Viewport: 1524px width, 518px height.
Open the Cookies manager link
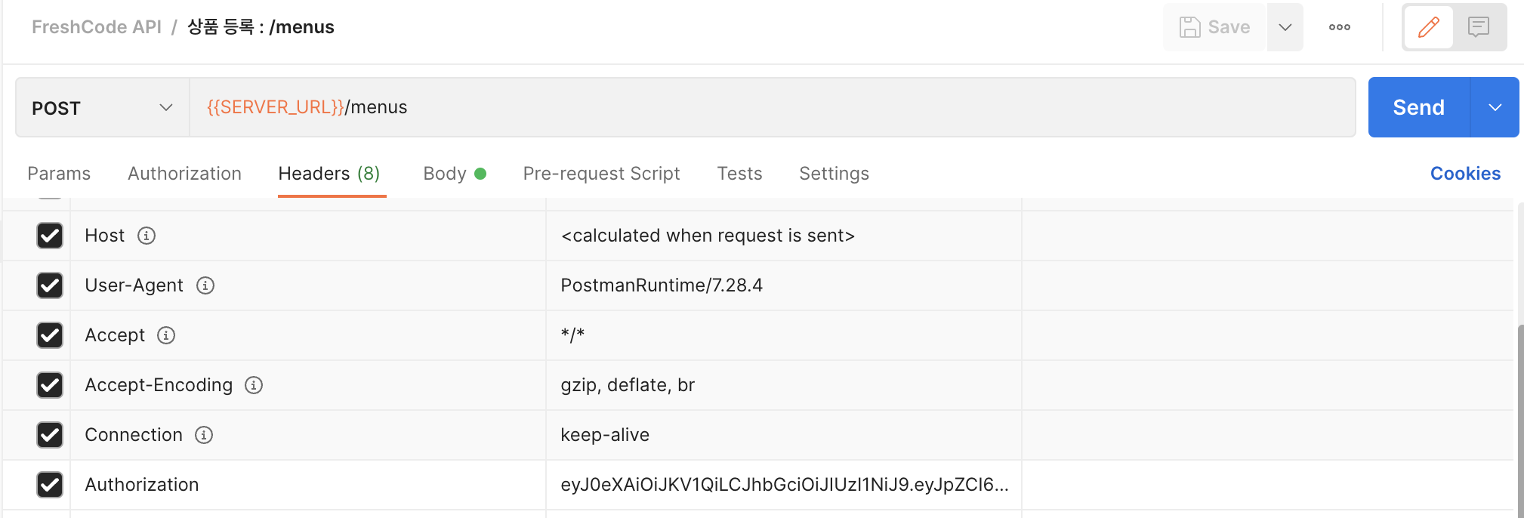[x=1465, y=173]
